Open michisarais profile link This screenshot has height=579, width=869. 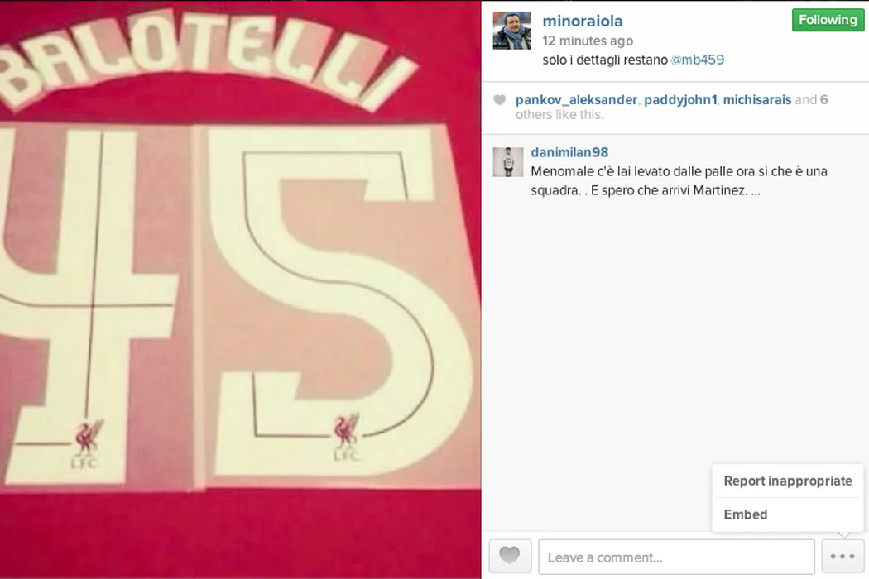[757, 100]
